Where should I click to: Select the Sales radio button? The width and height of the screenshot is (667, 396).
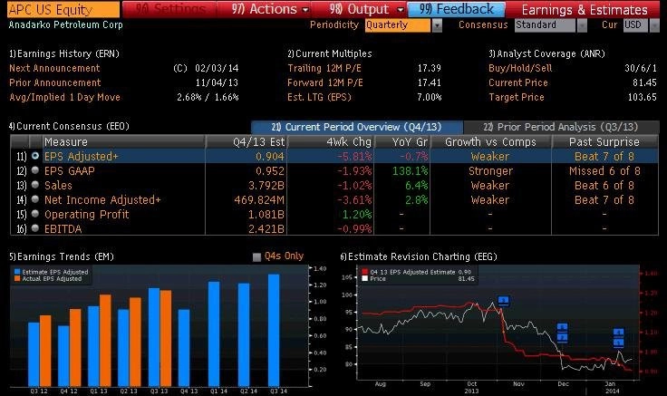tap(35, 185)
